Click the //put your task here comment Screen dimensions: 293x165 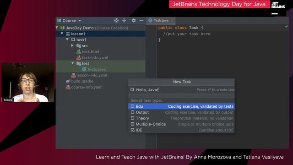pyautogui.click(x=186, y=34)
